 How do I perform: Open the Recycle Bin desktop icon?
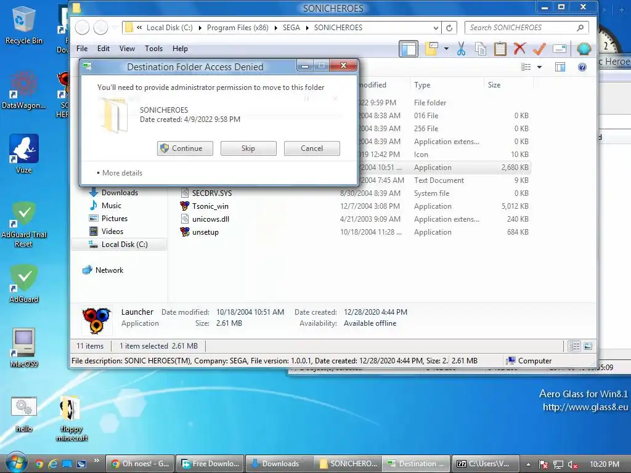click(23, 25)
